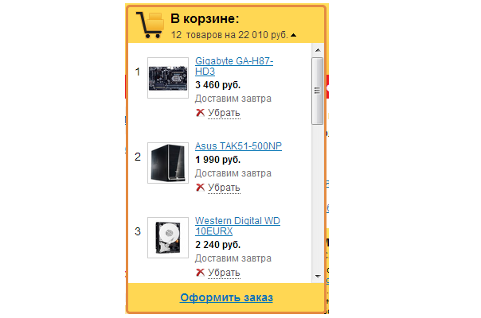Open Gigabyte GA-H87-HD3 product link
This screenshot has width=481, height=318.
point(234,66)
